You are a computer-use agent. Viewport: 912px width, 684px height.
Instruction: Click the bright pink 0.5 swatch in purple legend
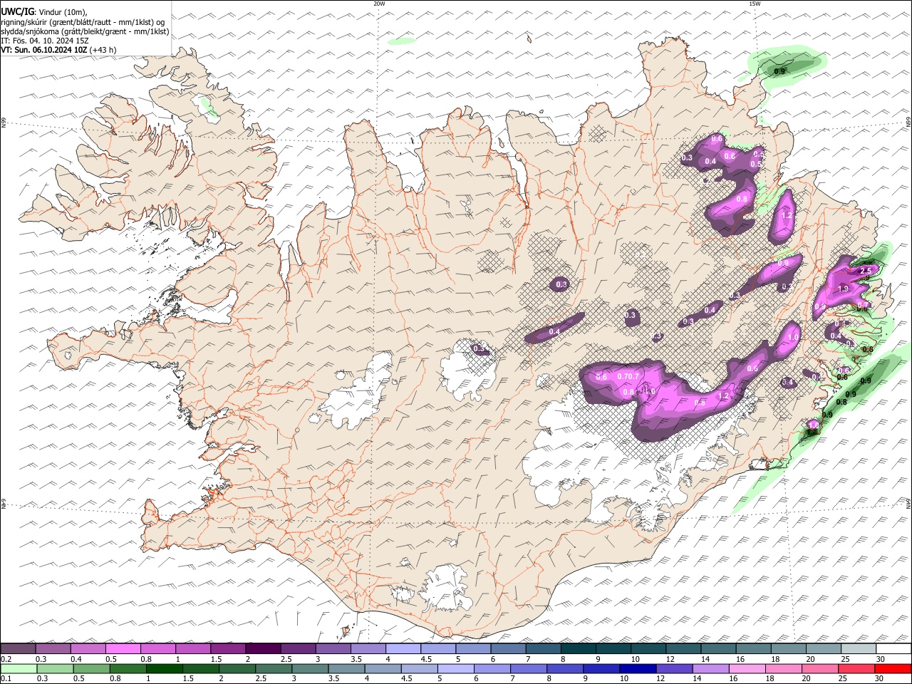[x=123, y=649]
